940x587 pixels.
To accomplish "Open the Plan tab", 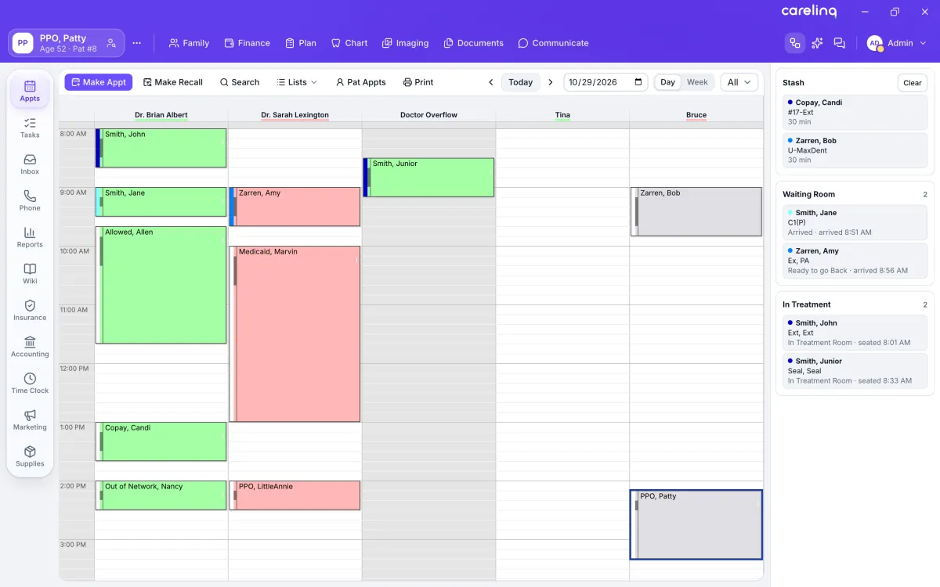I will point(301,43).
